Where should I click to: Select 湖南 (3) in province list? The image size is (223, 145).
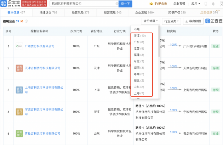click(139, 68)
